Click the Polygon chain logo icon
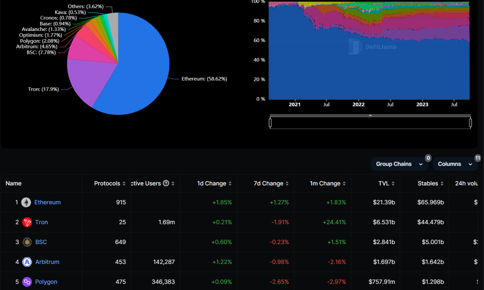Viewport: 484px width, 290px height. click(27, 282)
